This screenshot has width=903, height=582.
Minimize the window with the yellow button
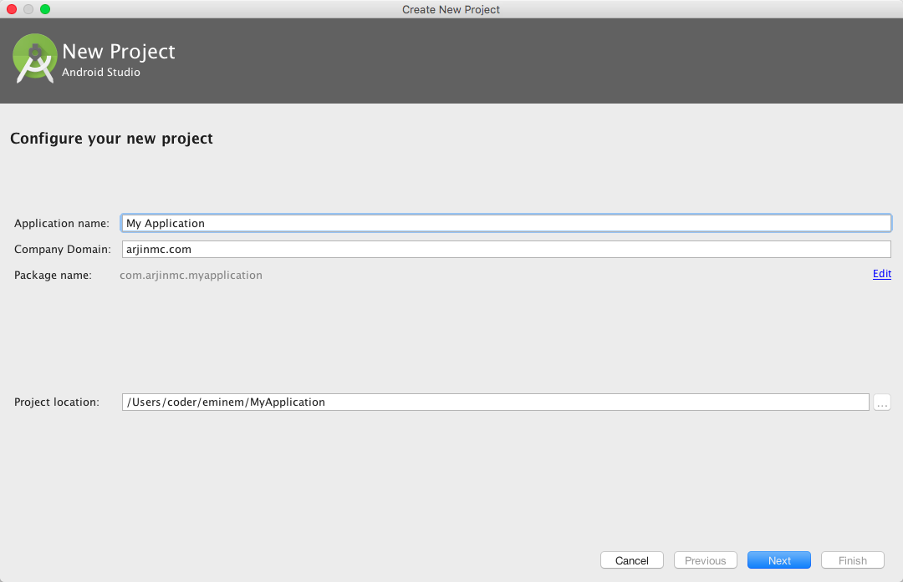click(28, 9)
